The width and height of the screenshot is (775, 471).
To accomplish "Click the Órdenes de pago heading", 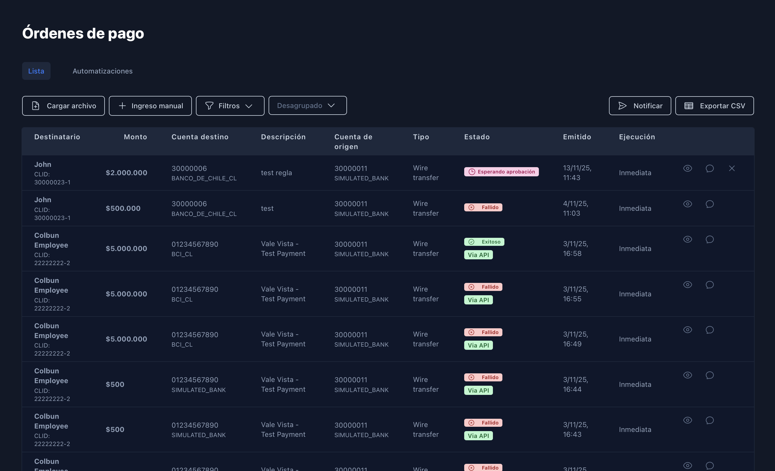I will (83, 33).
